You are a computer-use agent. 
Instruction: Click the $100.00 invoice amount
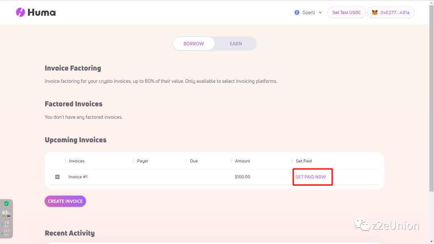[x=242, y=177]
